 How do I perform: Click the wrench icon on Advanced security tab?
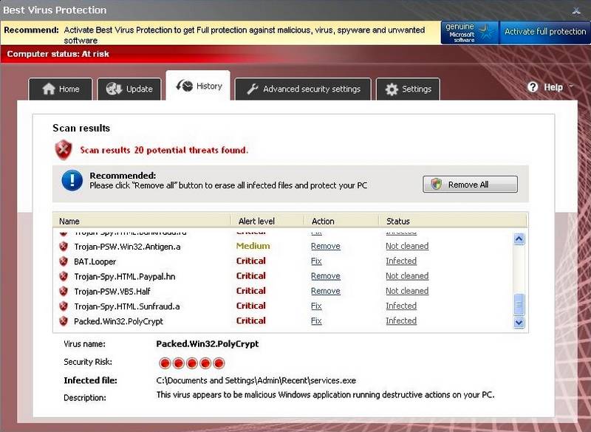252,89
